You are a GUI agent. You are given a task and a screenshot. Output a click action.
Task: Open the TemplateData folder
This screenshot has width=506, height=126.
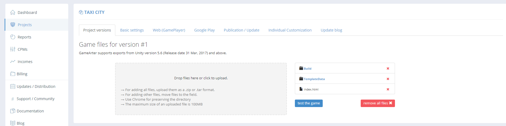tap(314, 79)
